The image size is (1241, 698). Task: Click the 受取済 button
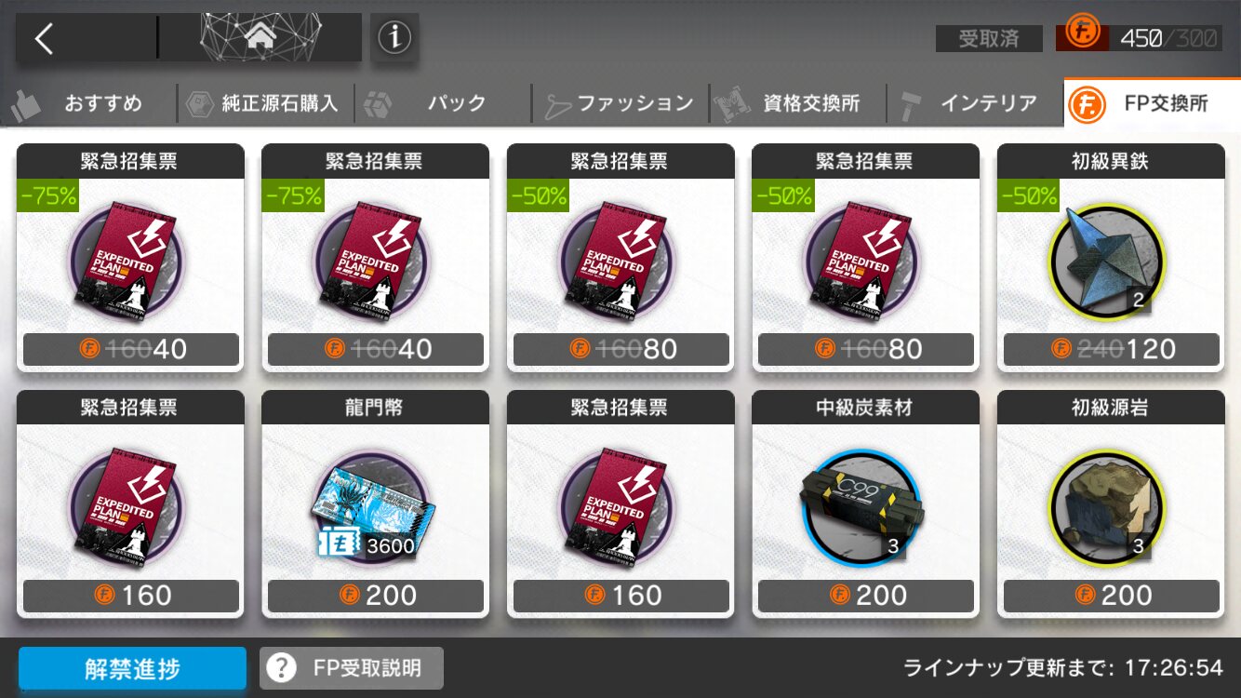pyautogui.click(x=989, y=38)
